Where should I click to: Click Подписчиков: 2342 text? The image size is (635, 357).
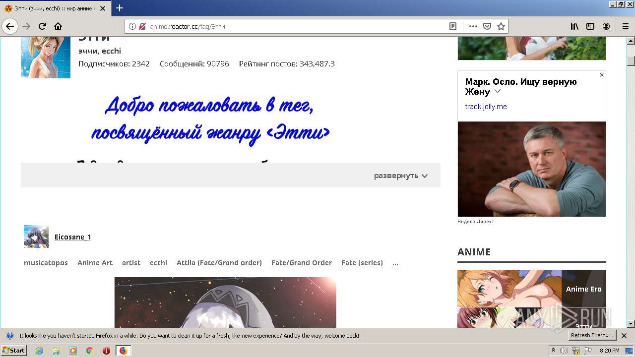(114, 64)
